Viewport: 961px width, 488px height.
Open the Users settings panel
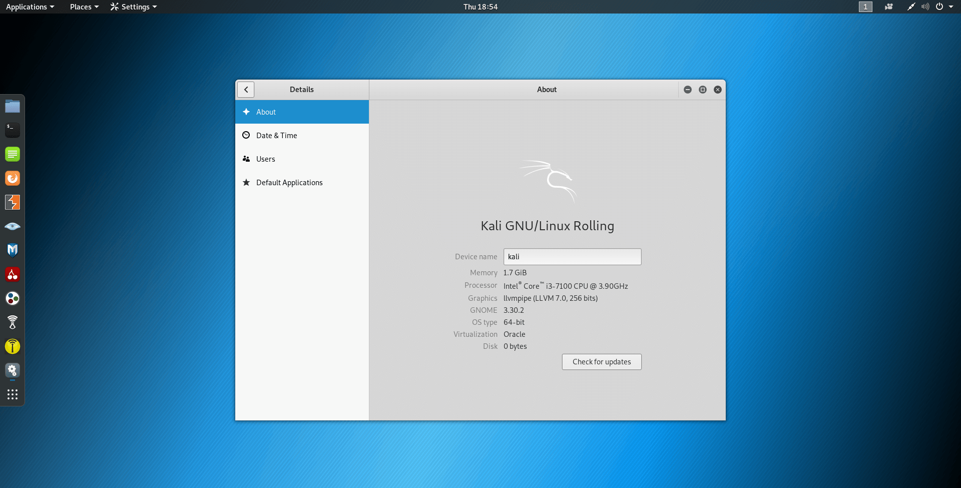[302, 159]
